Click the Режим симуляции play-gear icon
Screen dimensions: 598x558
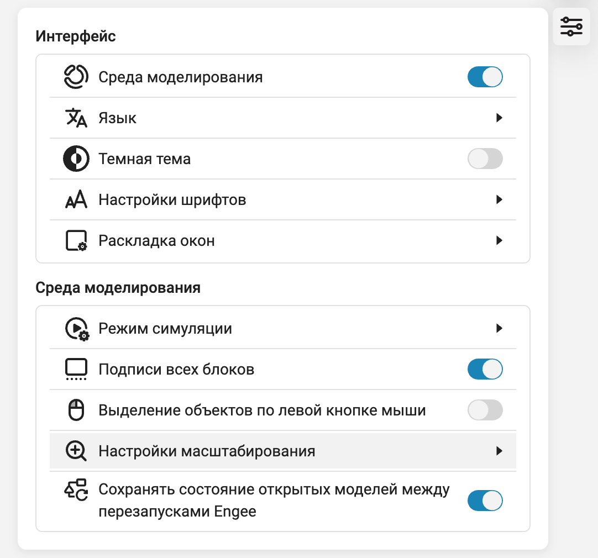[77, 329]
